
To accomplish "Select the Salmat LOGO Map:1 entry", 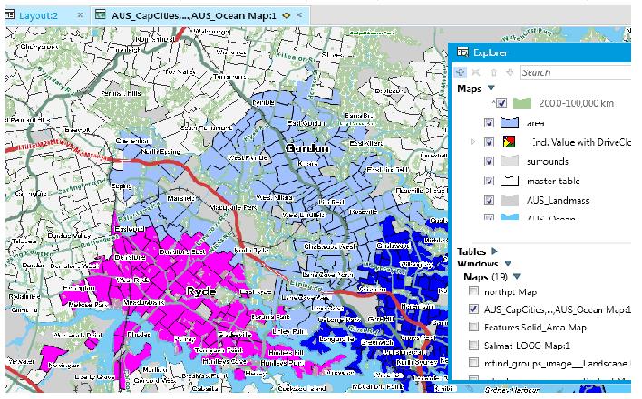I will [527, 346].
